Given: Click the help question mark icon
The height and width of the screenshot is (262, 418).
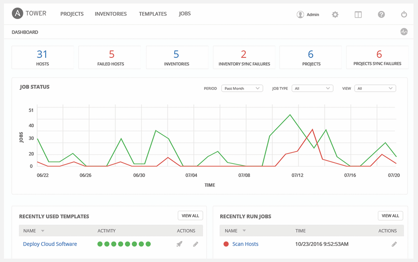Looking at the screenshot, I should 381,15.
